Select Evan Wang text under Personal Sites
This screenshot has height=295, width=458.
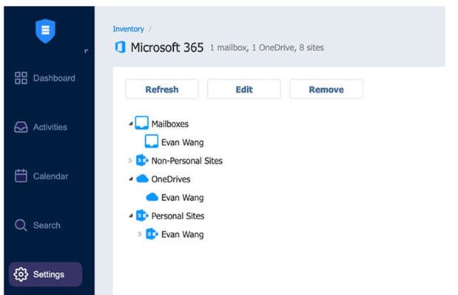click(x=183, y=234)
